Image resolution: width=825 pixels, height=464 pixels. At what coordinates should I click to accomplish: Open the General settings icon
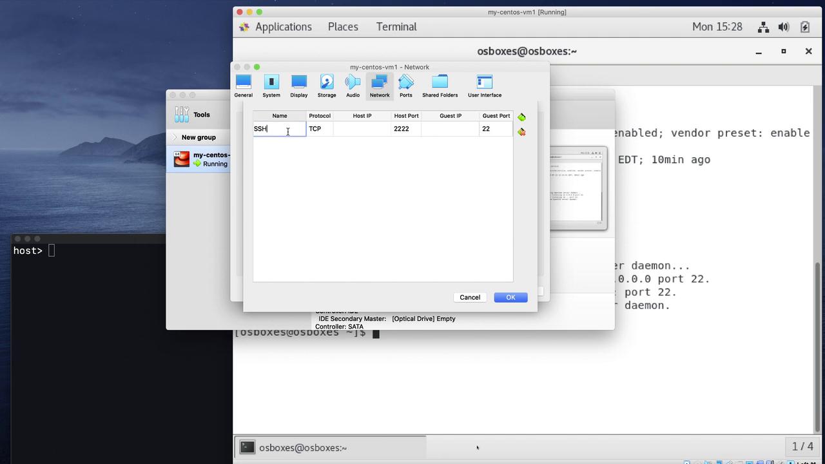click(x=243, y=86)
